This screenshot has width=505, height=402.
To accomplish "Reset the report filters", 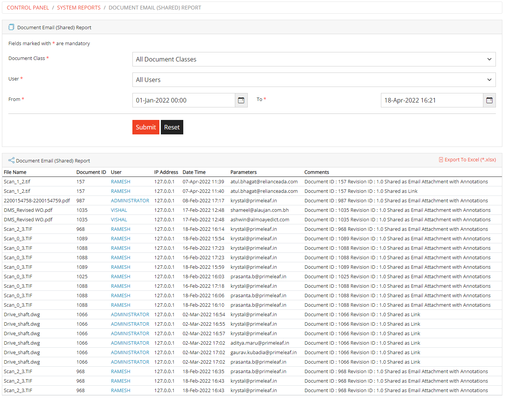I will click(x=172, y=127).
